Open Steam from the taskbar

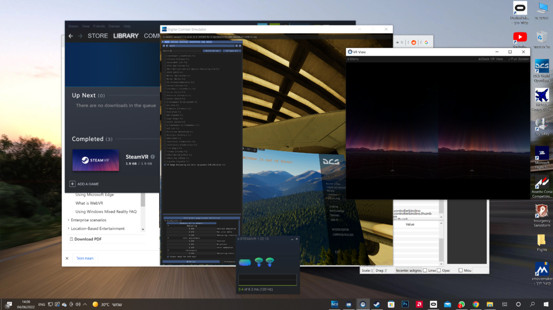377,304
